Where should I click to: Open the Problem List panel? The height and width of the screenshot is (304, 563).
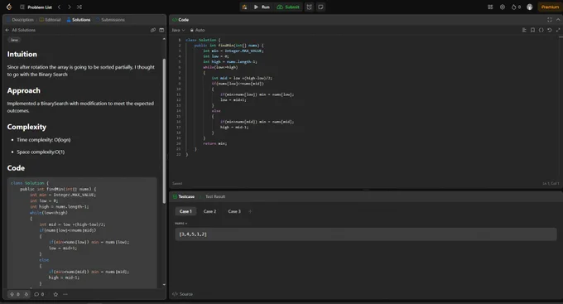pyautogui.click(x=36, y=7)
